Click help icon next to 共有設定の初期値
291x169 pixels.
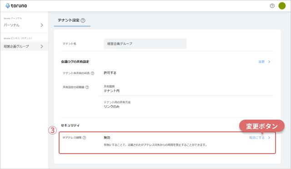87,87
